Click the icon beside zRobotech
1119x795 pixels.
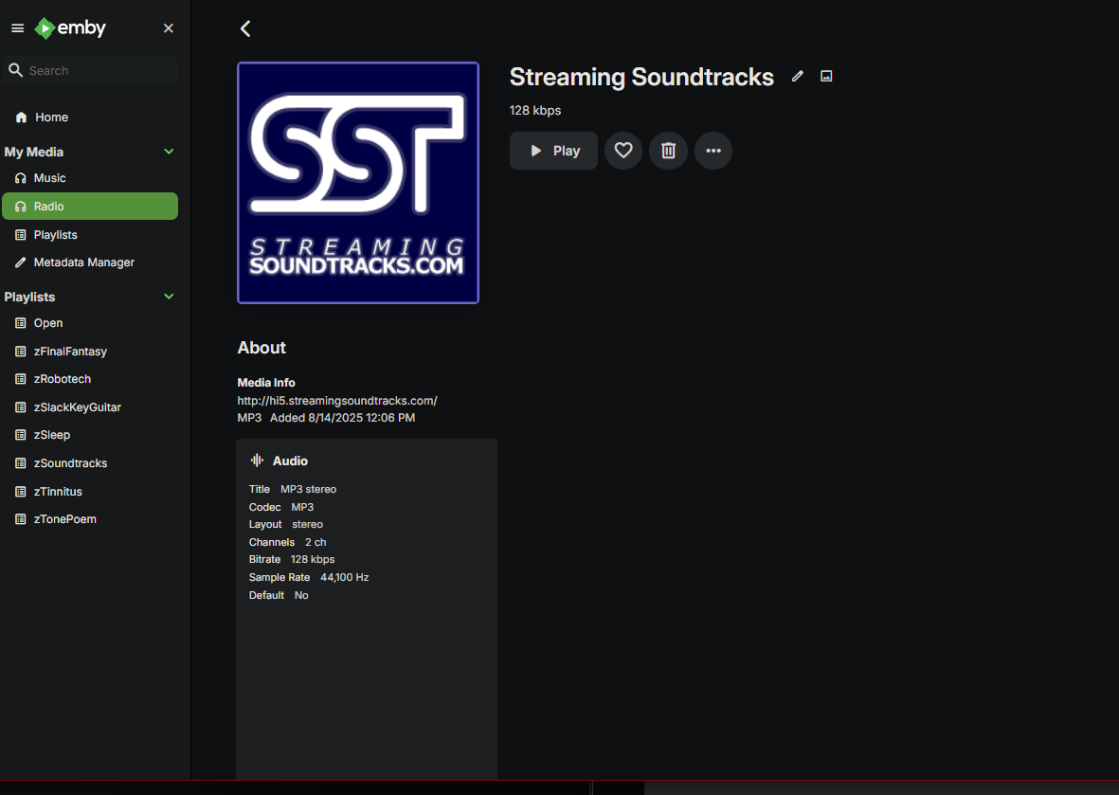point(21,379)
